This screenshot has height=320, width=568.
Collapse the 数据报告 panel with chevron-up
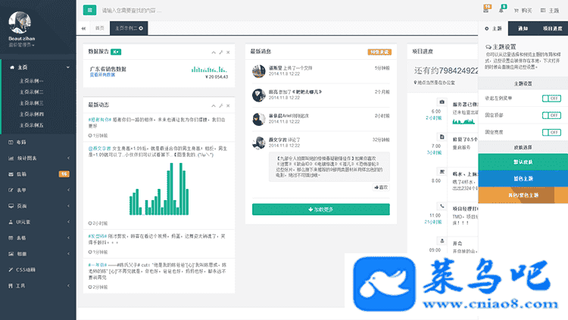(214, 52)
